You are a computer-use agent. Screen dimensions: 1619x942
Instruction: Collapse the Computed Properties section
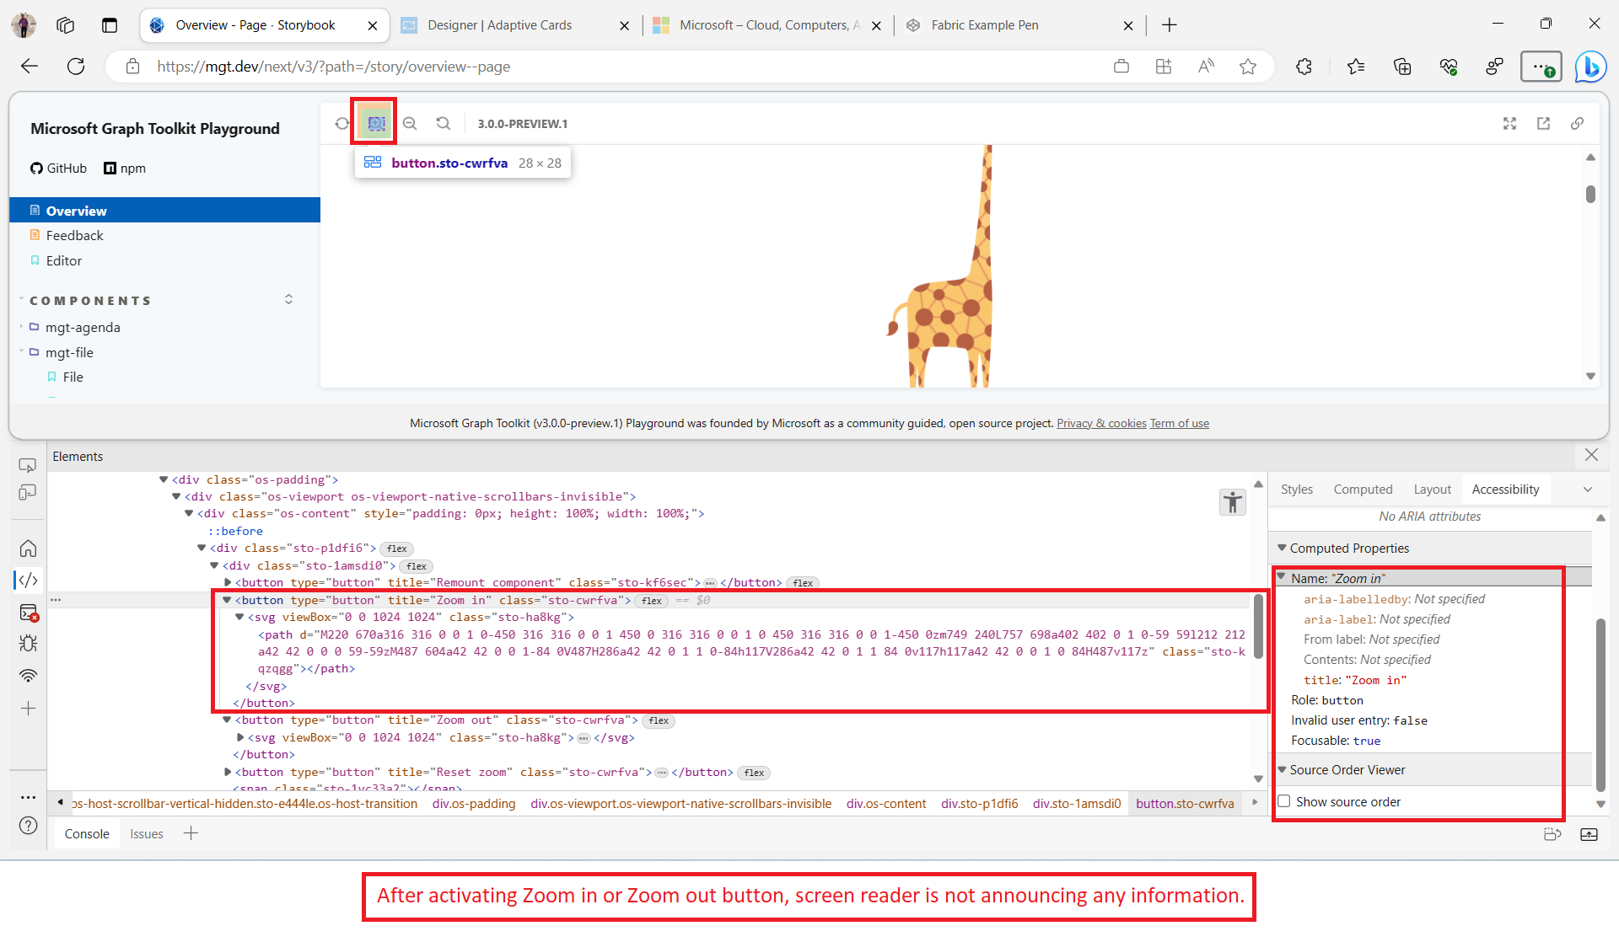tap(1283, 548)
